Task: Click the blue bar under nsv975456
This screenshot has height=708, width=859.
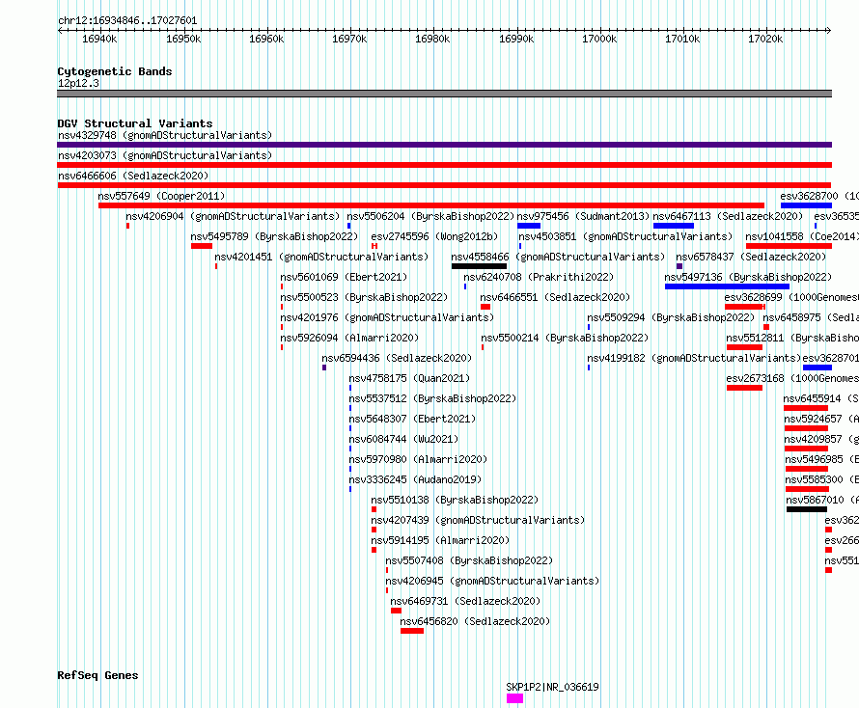Action: point(529,226)
